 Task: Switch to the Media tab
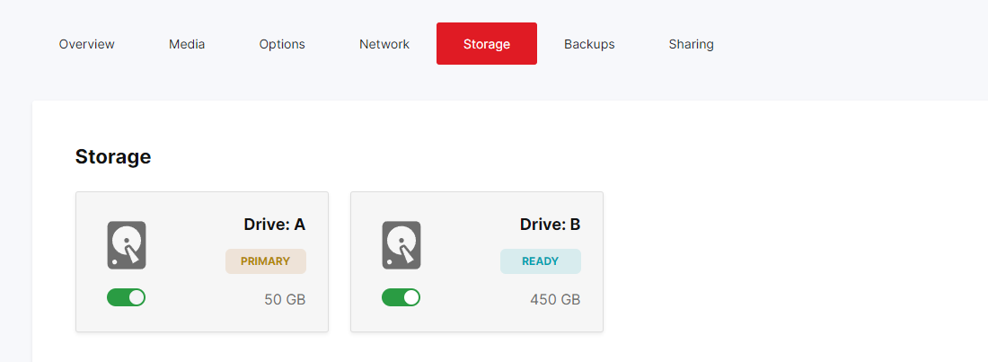coord(187,44)
